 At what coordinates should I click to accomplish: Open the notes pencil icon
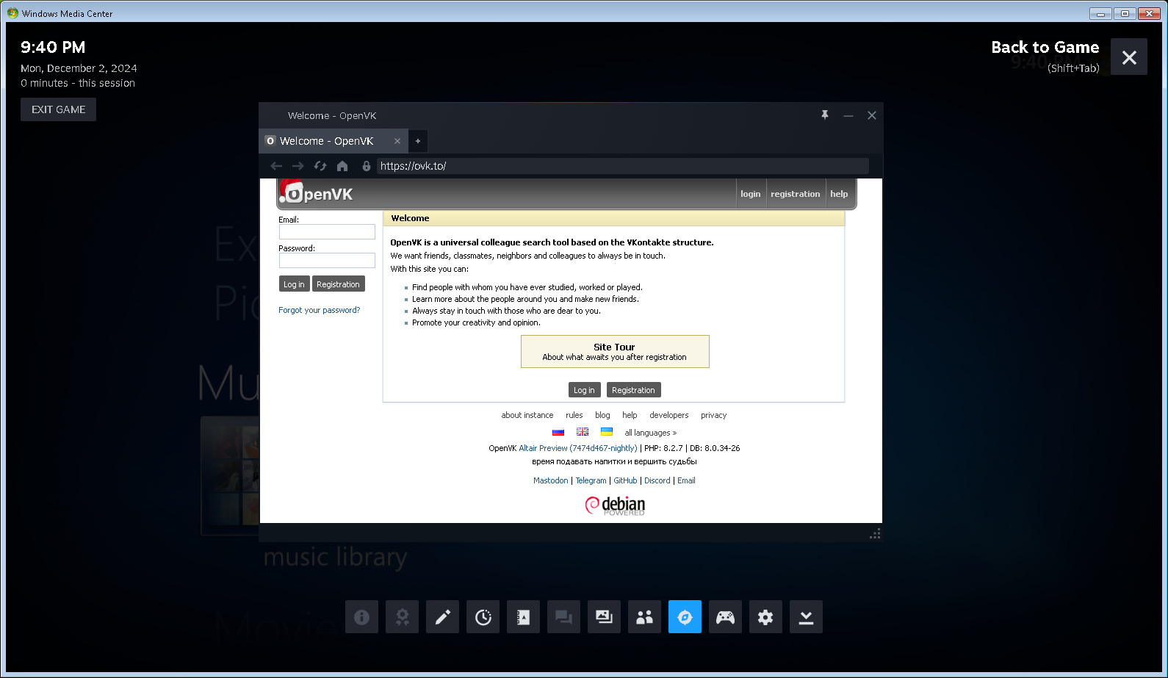[x=442, y=617]
